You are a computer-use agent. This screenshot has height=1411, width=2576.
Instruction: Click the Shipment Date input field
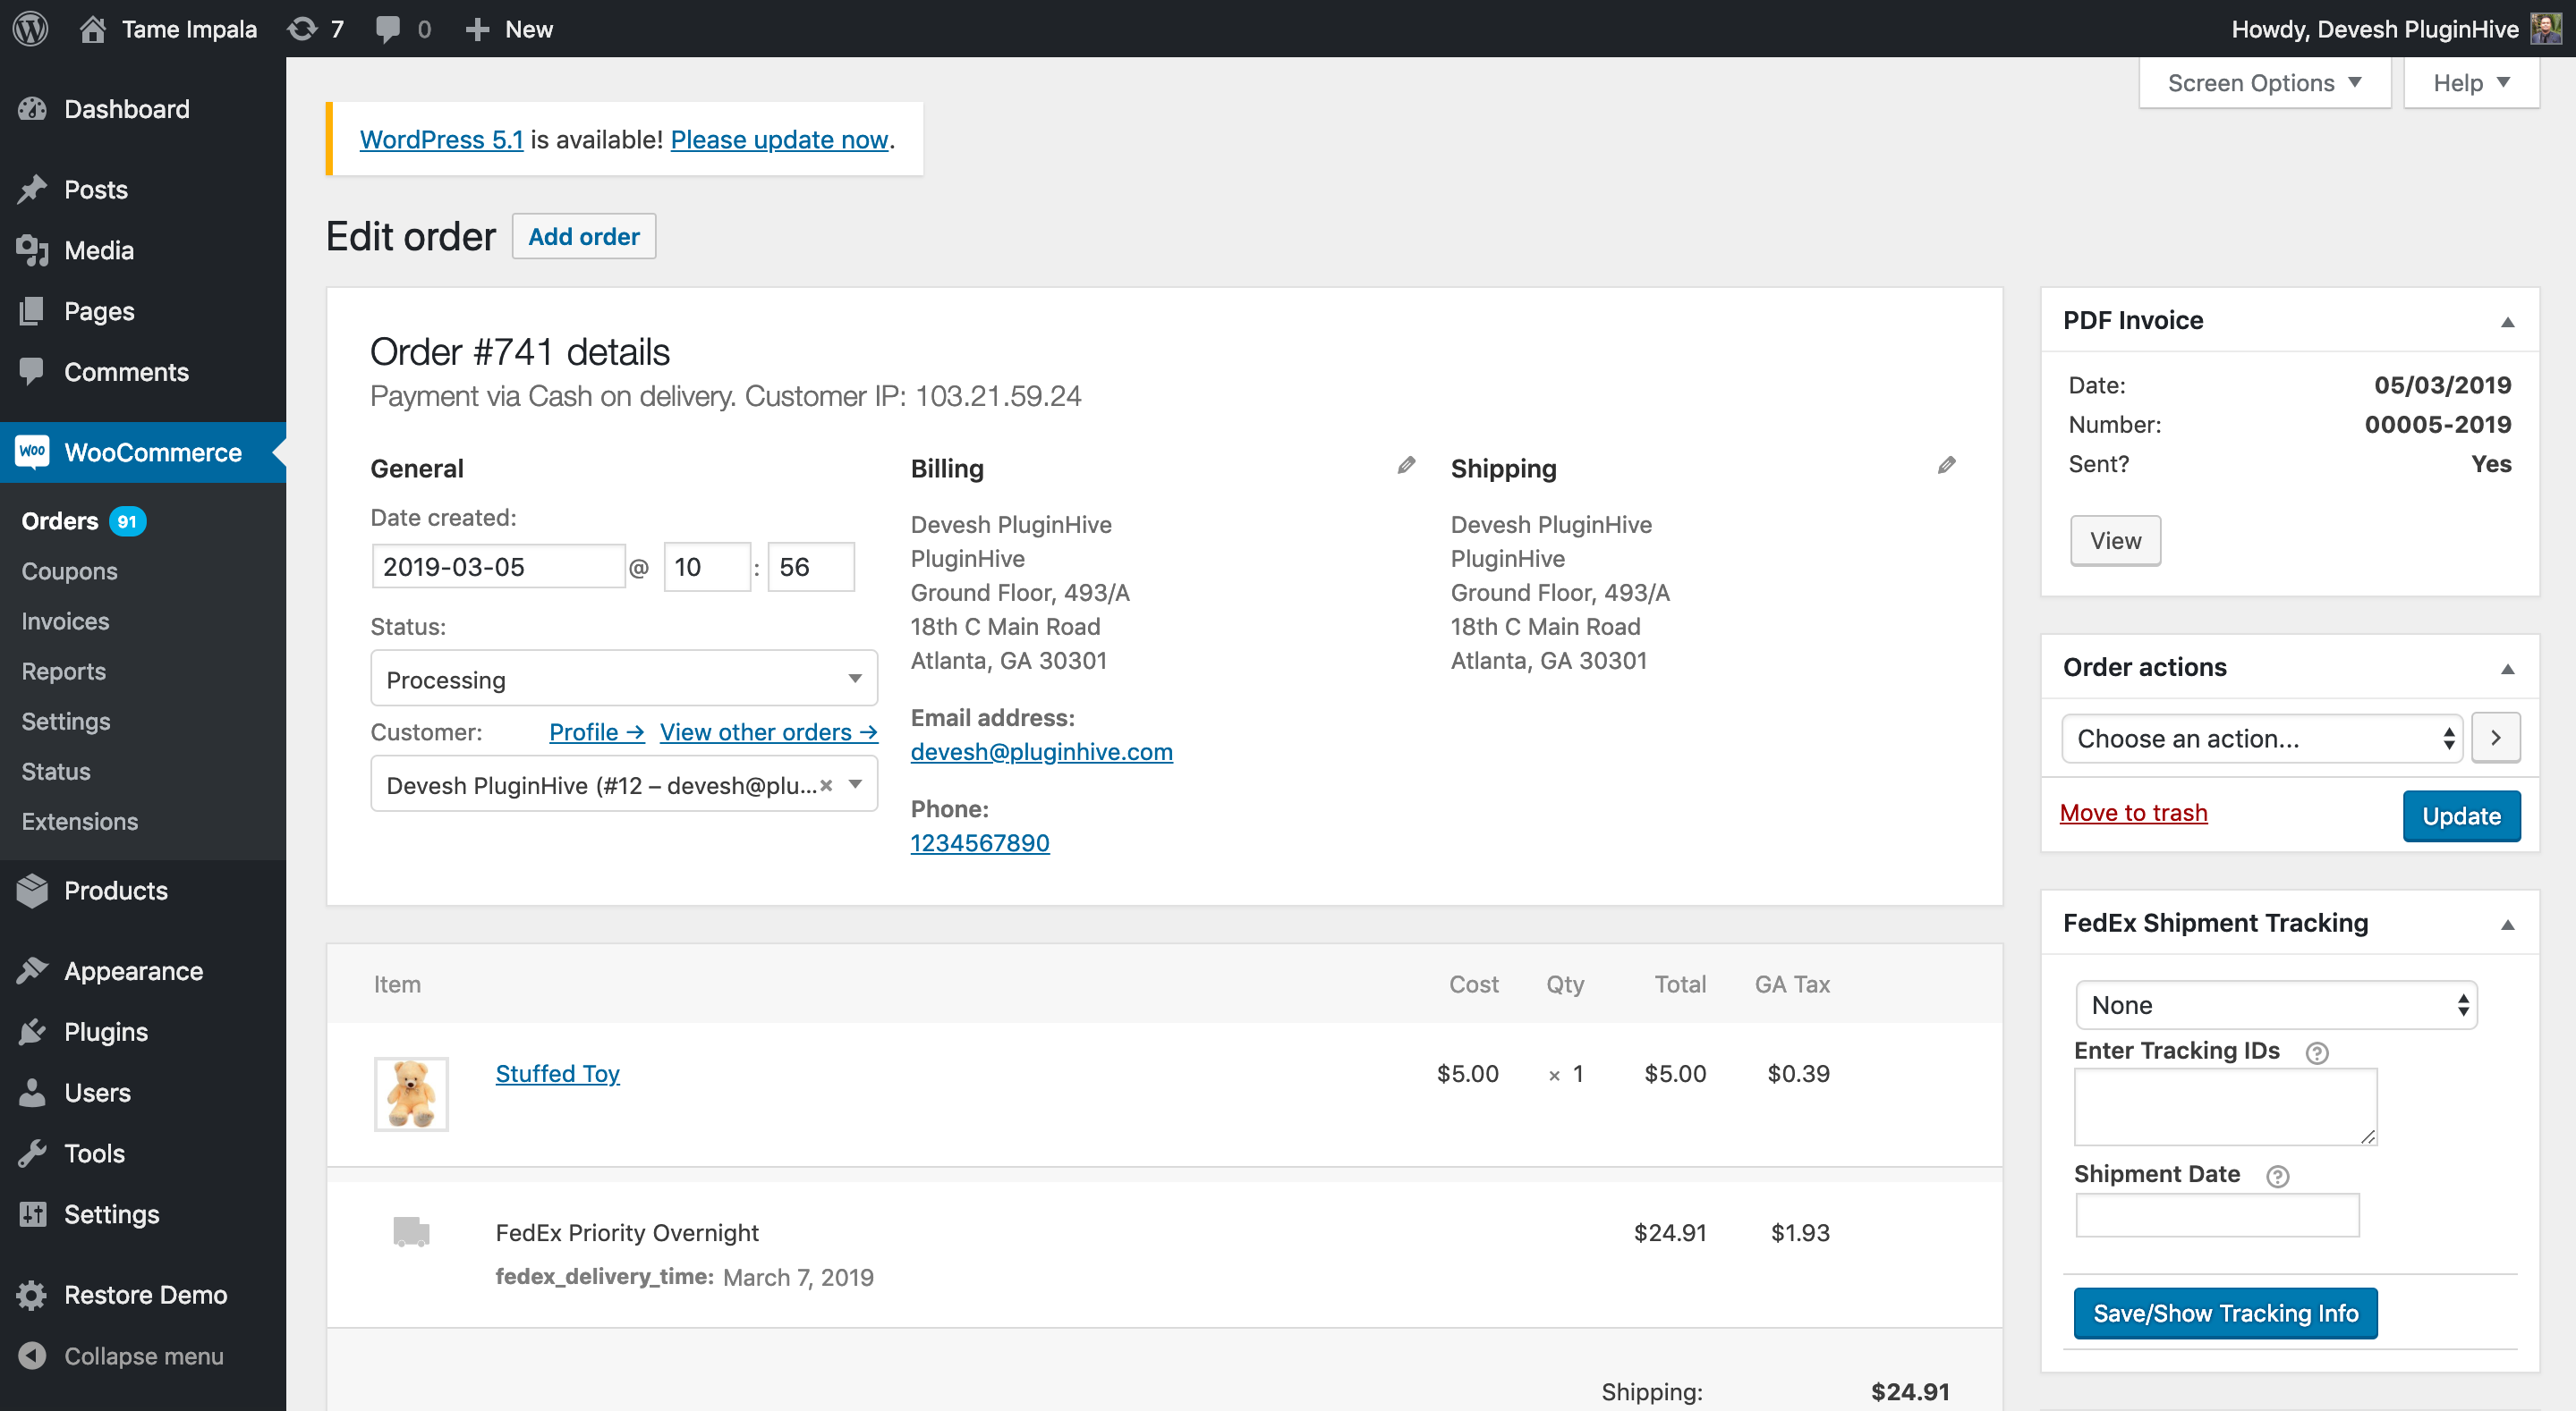pyautogui.click(x=2217, y=1215)
